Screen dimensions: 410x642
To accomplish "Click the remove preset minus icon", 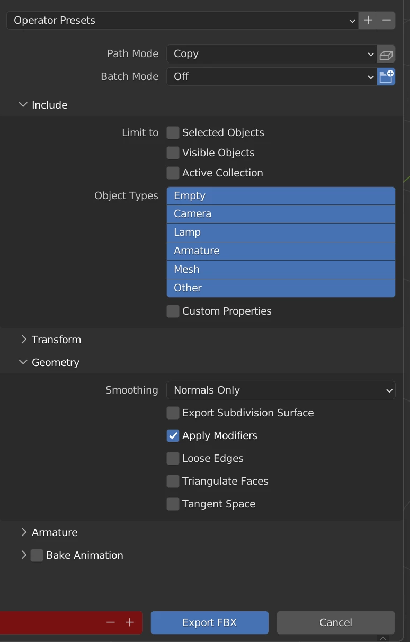I will (387, 21).
